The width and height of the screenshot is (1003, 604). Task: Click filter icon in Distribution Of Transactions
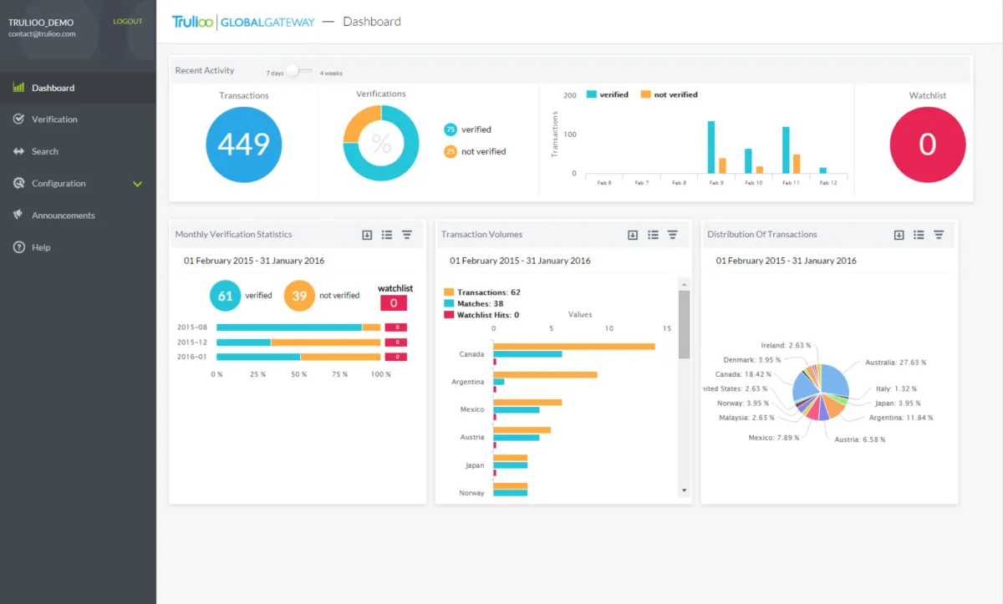(x=939, y=235)
